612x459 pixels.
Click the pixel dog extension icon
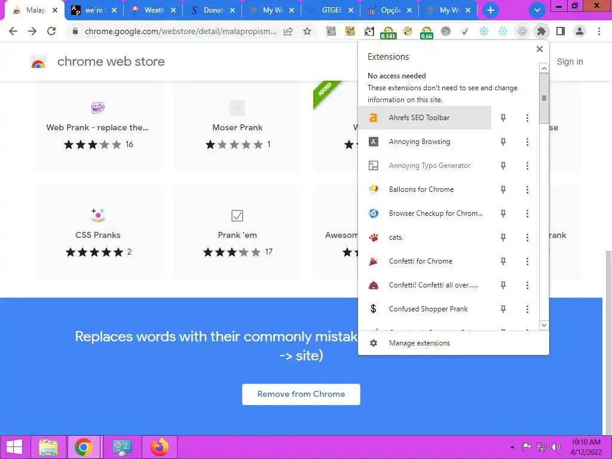[369, 31]
